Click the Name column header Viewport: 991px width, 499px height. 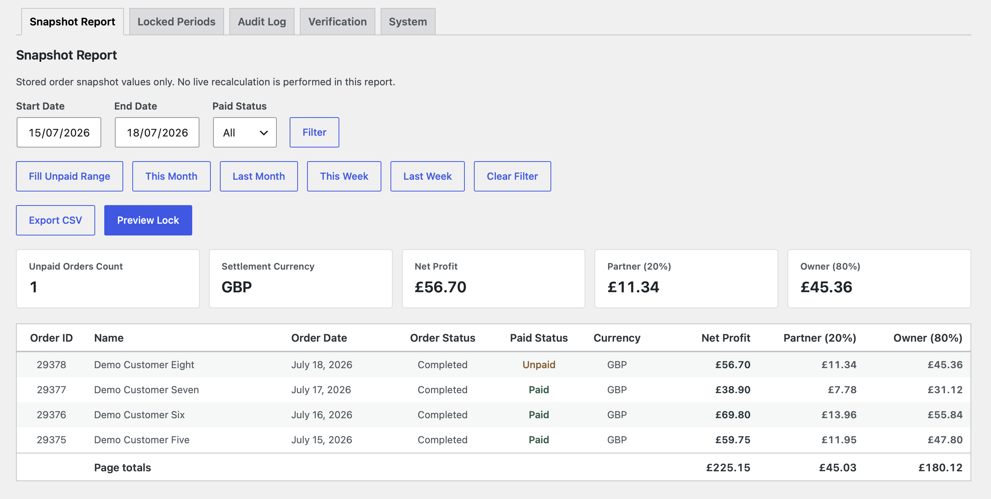(x=109, y=338)
